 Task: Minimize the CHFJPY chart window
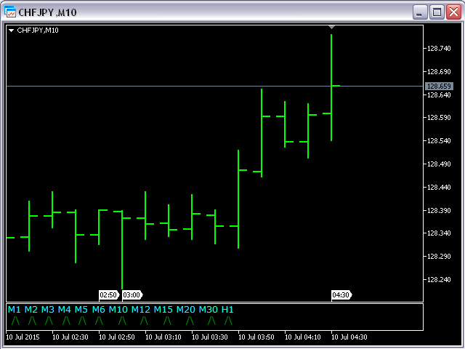pos(420,12)
